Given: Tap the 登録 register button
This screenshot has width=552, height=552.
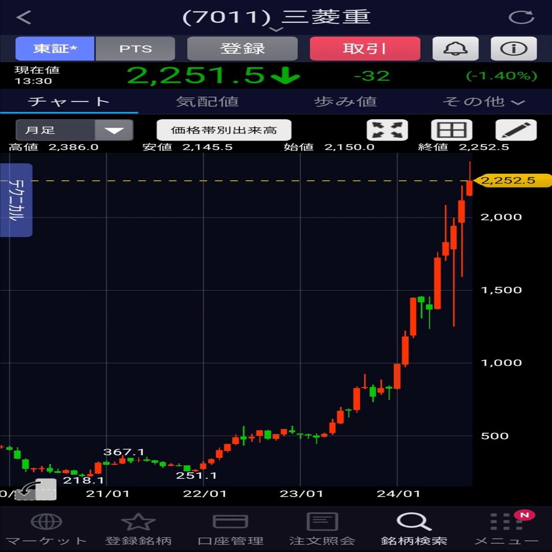Looking at the screenshot, I should coord(242,49).
